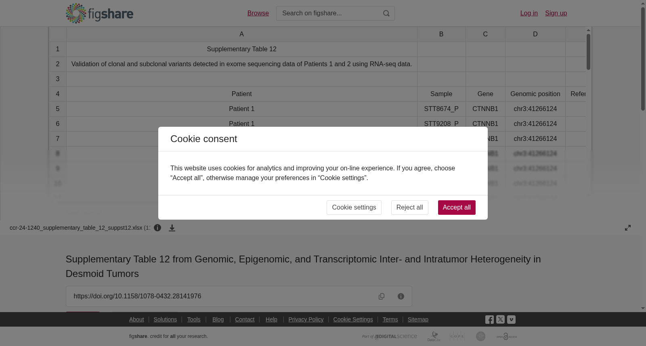The image size is (646, 346).
Task: Open figshare X (Twitter) icon
Action: click(500, 319)
